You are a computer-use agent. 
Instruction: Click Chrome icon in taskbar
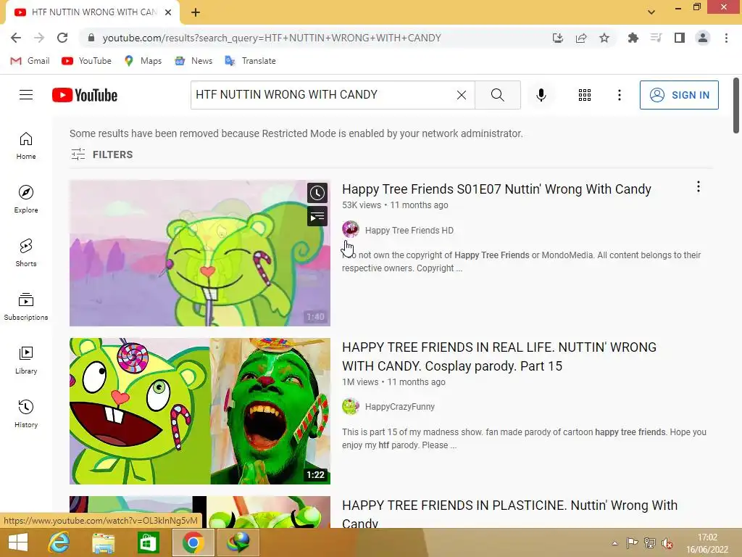click(193, 542)
